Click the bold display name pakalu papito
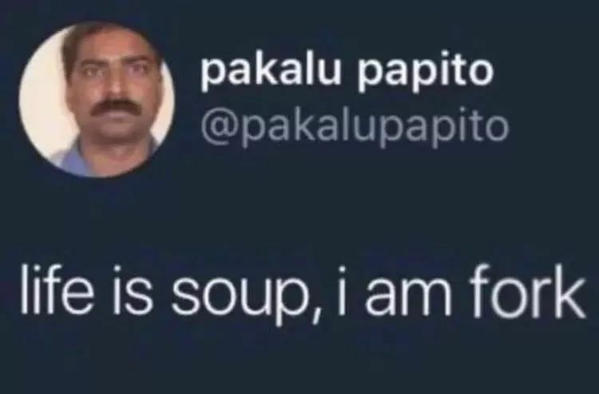 tap(347, 73)
